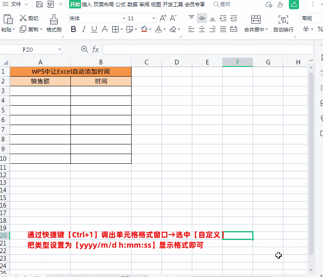Open the 公式 Formulas tab
Screen dimensions: 323x277
tap(121, 4)
